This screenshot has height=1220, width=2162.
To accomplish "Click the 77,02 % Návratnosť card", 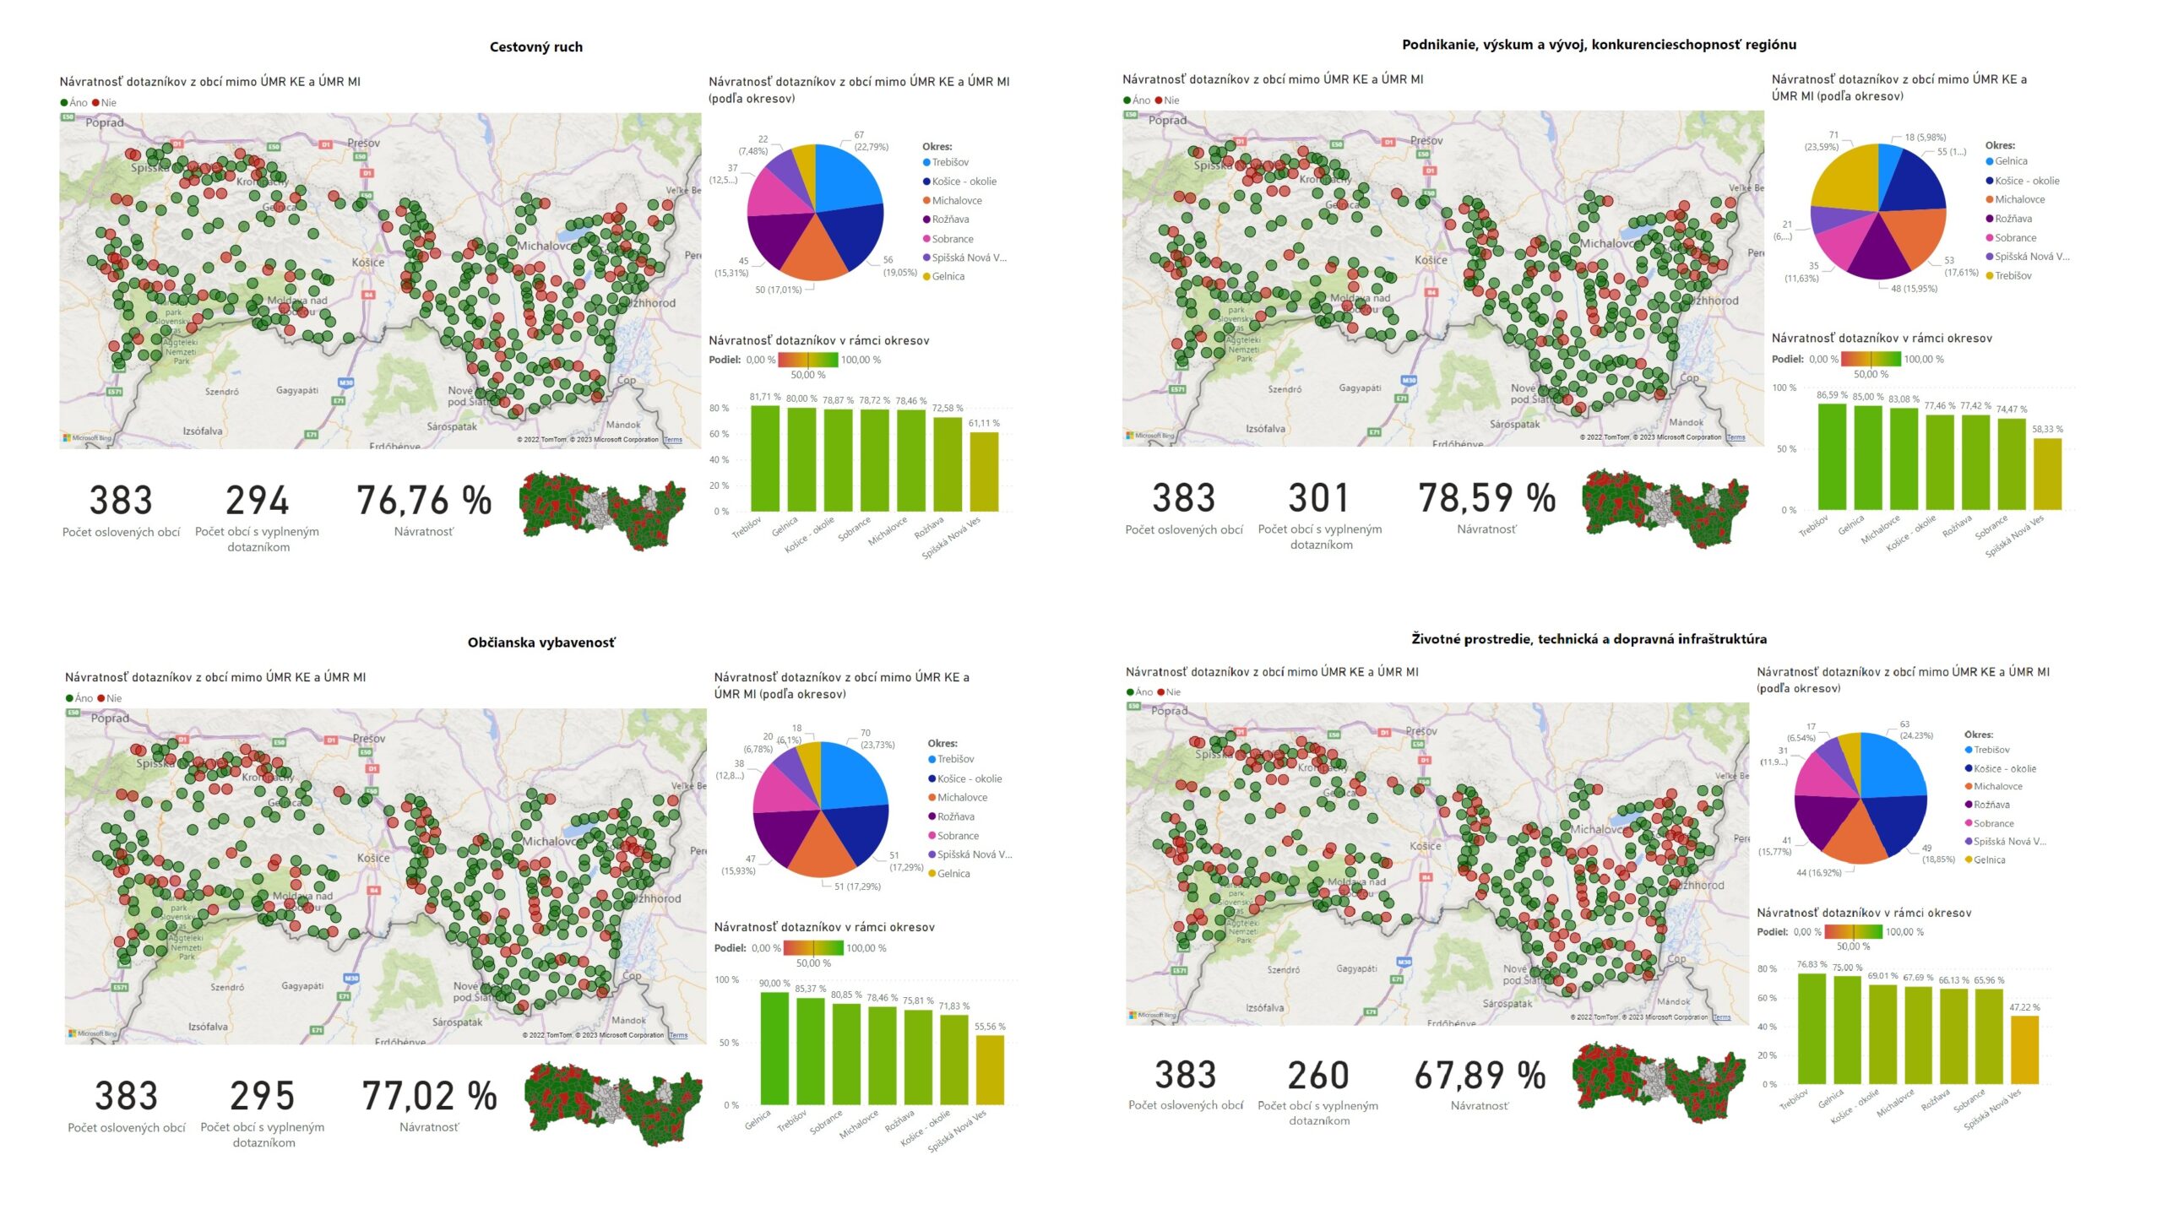I will pyautogui.click(x=429, y=1105).
